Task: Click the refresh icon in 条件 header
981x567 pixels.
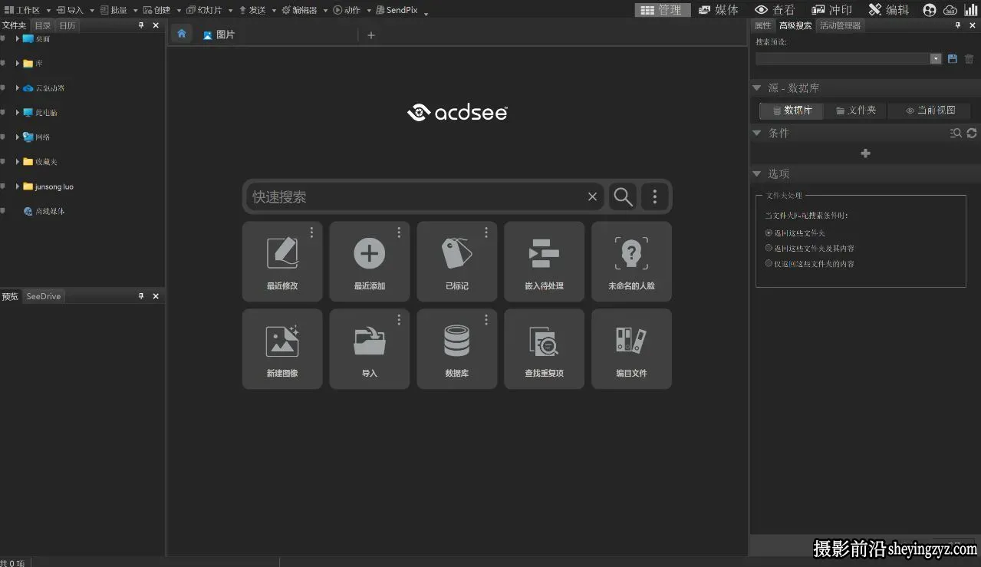Action: 972,133
